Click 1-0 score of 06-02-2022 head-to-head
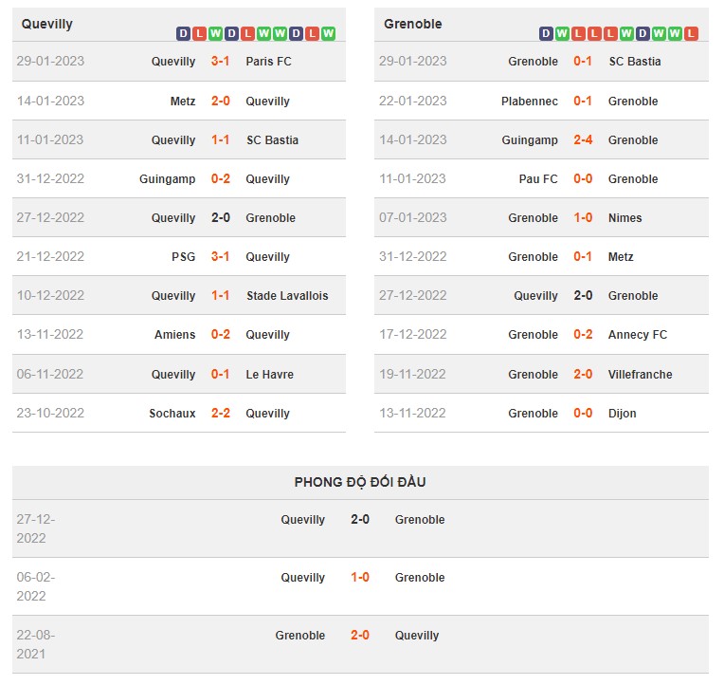This screenshot has height=685, width=724. point(360,577)
